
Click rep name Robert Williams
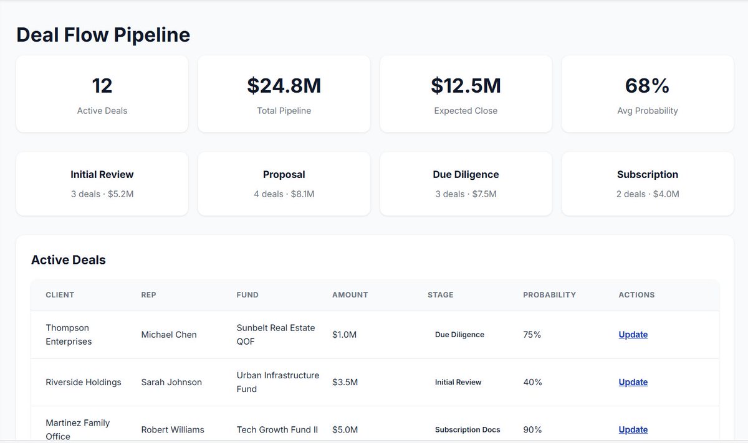point(173,430)
